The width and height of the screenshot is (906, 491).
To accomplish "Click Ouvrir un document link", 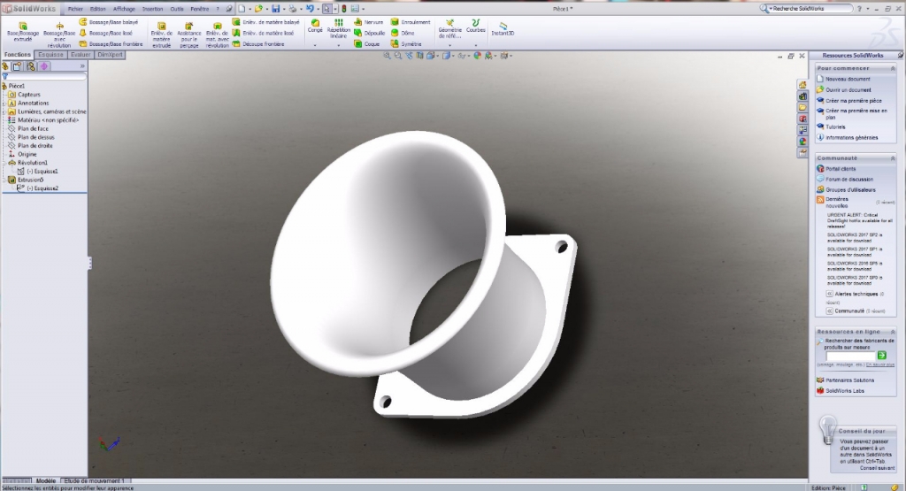I will point(848,90).
